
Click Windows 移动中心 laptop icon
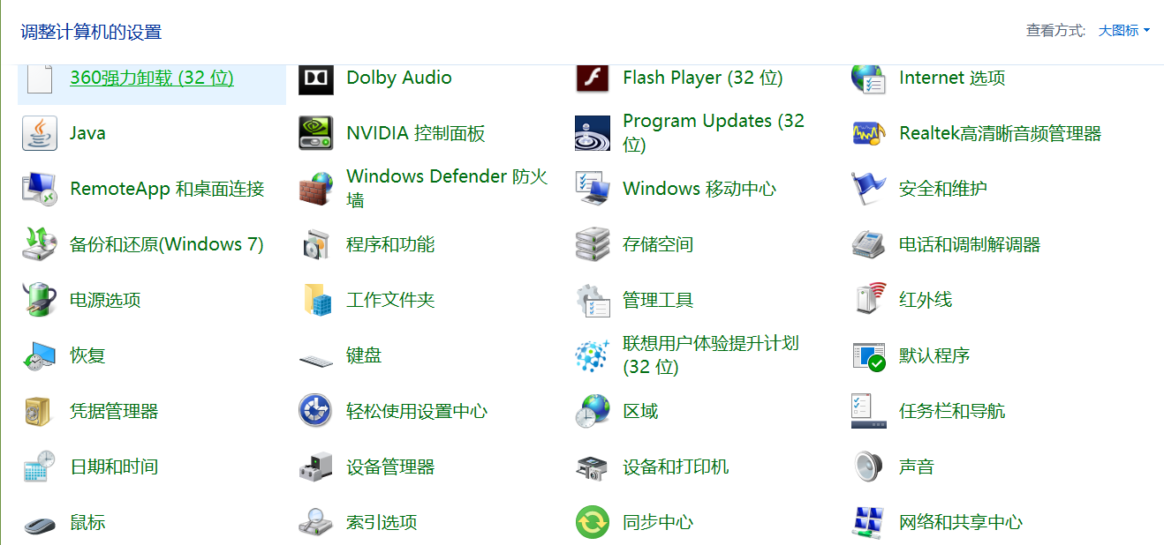pos(592,189)
